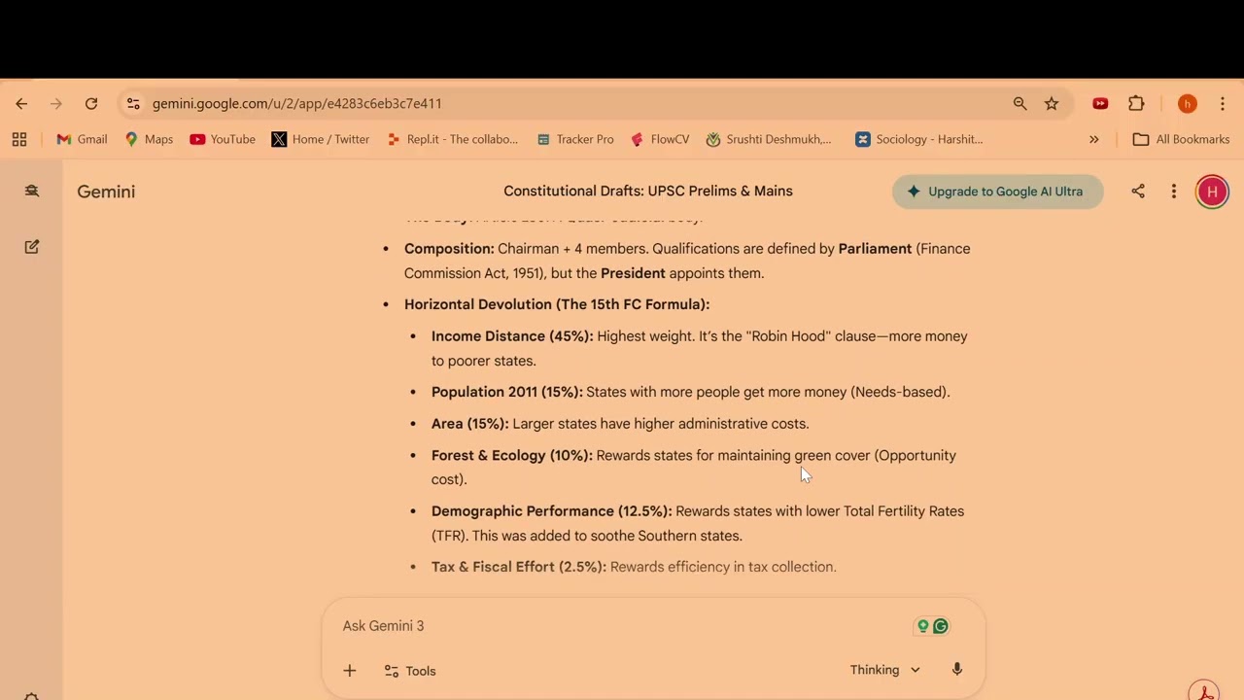
Task: Open Chrome's three-dot menu
Action: click(1223, 103)
